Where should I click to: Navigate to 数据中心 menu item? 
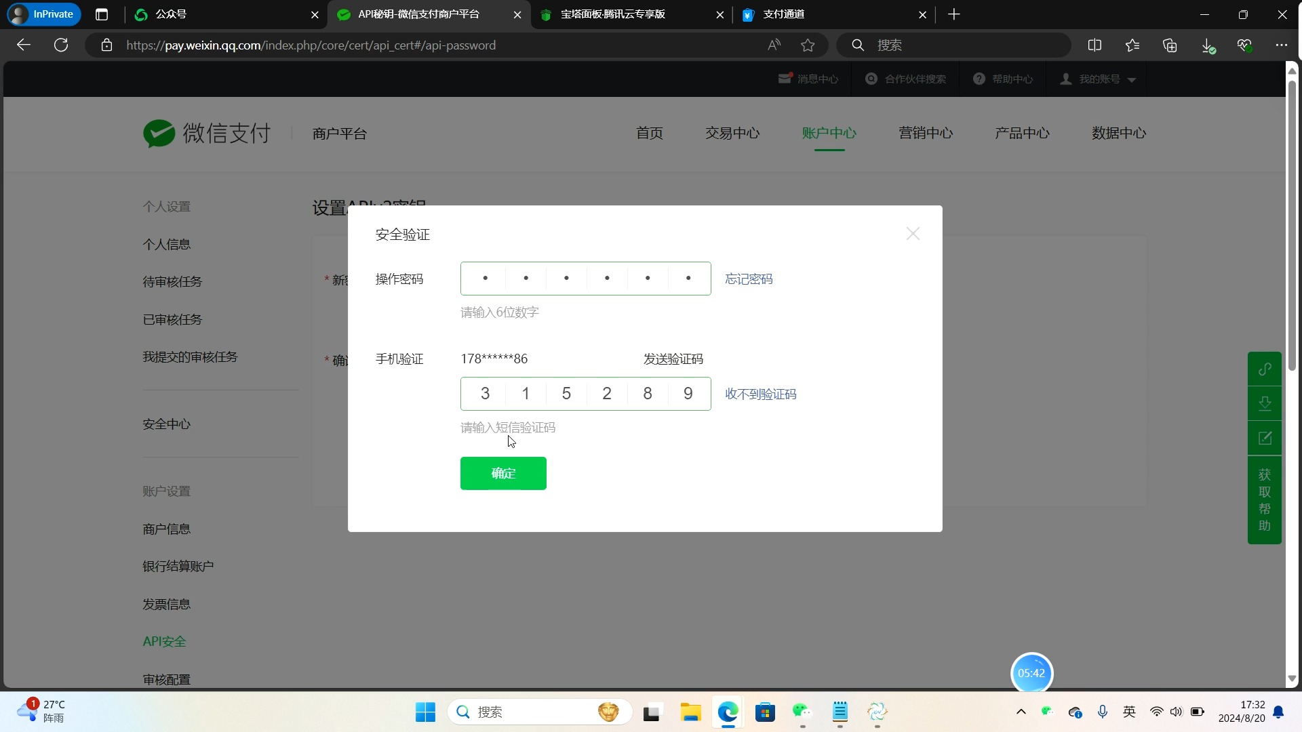click(x=1118, y=133)
